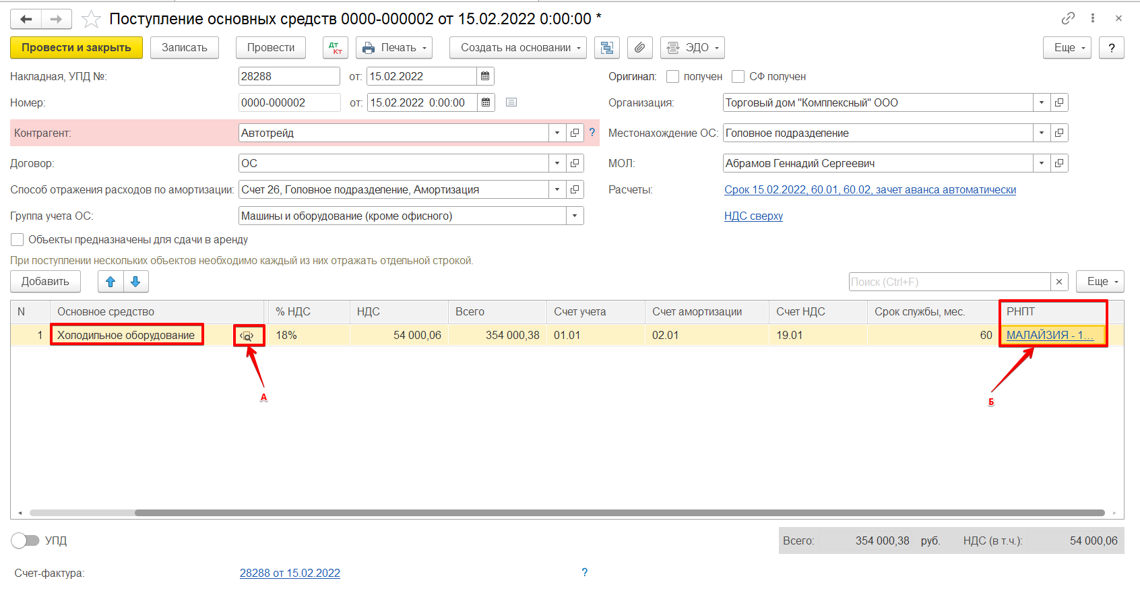
Task: Open счет-фактура 28288 от 15.02.2022 link
Action: 290,573
